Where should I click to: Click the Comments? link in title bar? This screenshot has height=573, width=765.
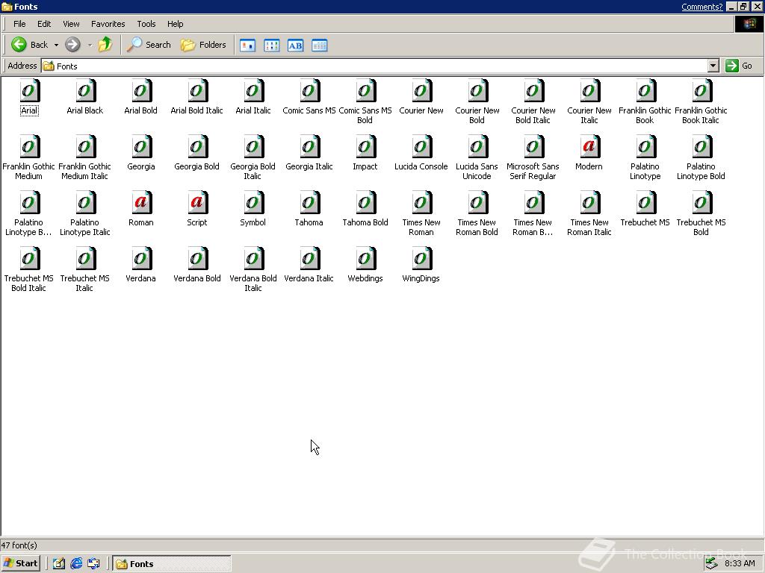pos(702,7)
